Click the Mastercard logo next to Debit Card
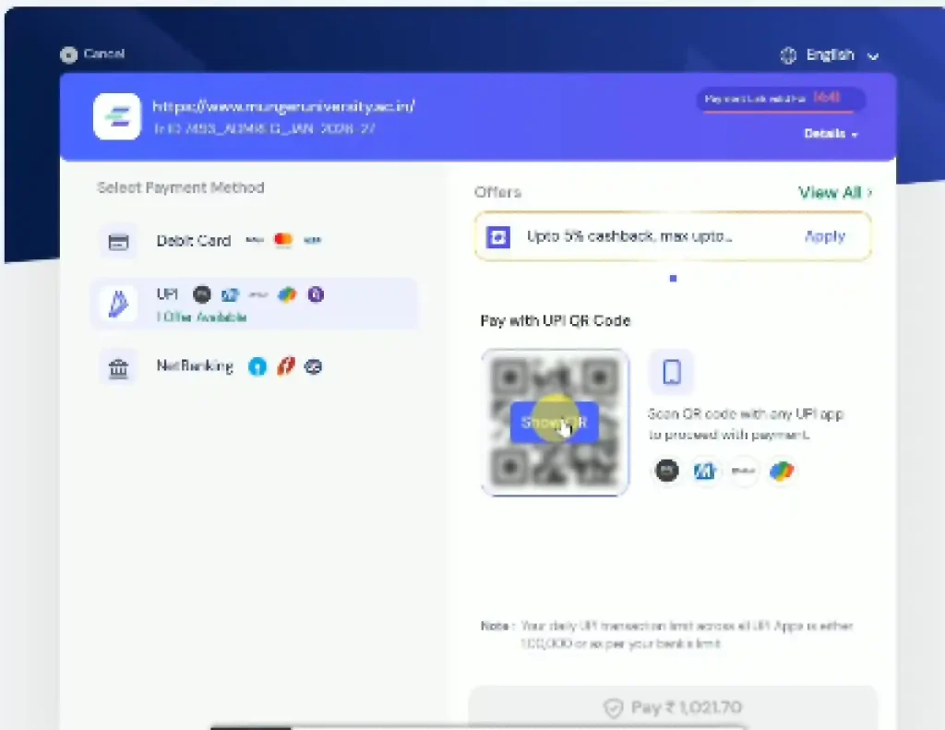This screenshot has height=730, width=945. coord(283,240)
